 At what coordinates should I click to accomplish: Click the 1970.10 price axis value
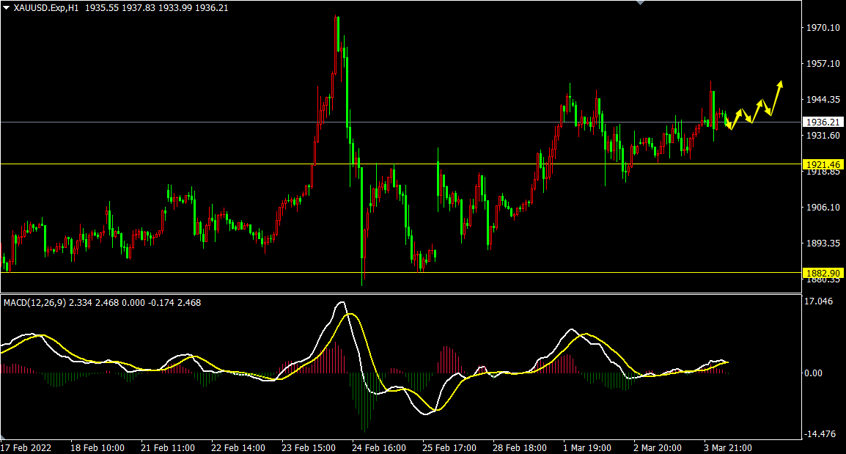click(x=823, y=28)
